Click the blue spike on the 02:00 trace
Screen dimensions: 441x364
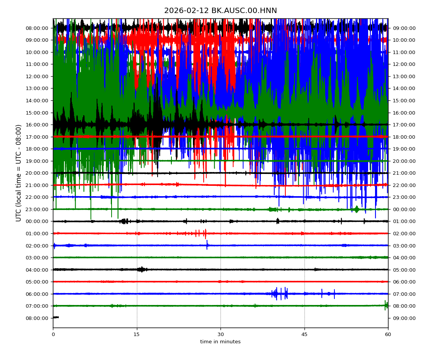click(x=207, y=245)
